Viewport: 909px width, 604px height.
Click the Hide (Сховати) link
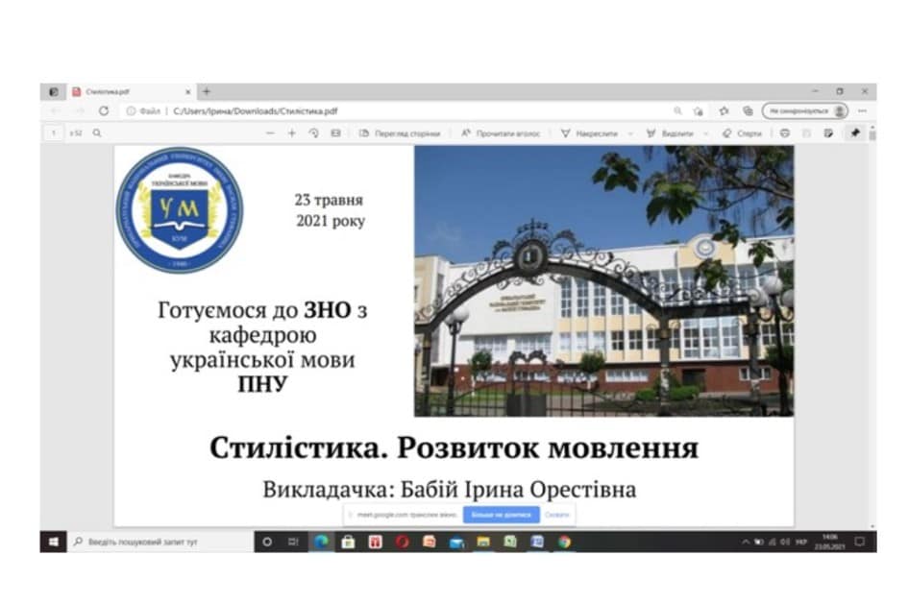tap(557, 515)
